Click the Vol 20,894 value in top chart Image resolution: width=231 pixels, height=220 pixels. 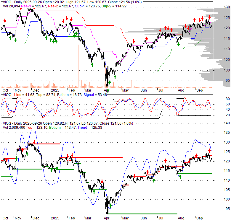(x=12, y=6)
